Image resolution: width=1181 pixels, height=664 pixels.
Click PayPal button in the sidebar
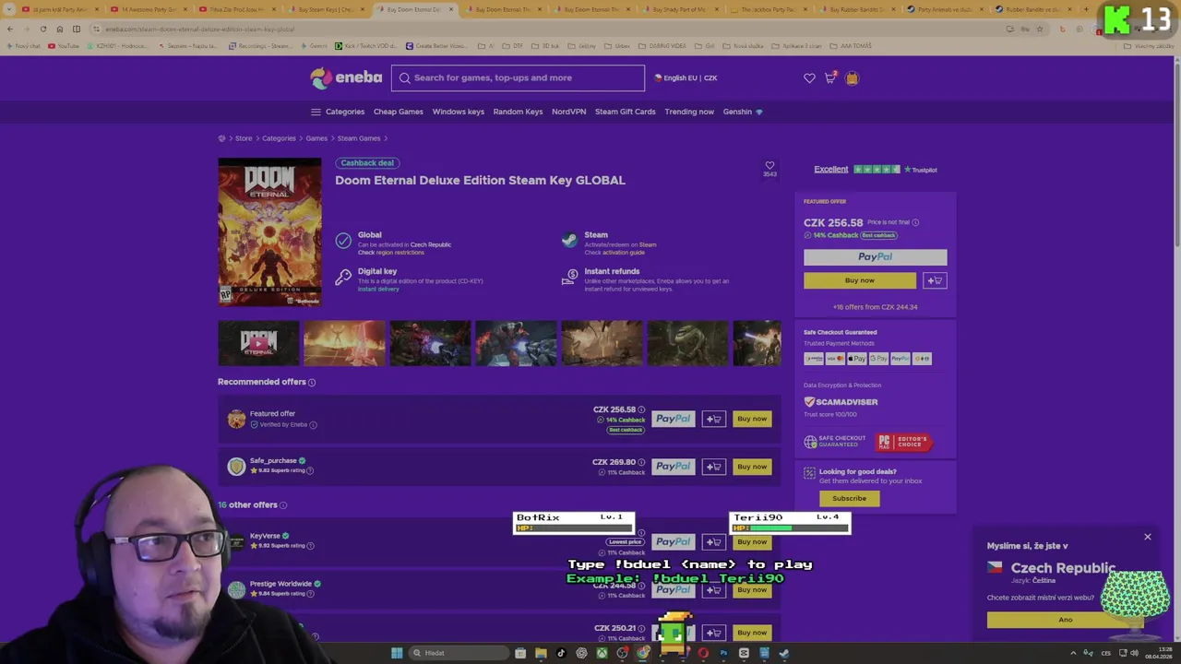[x=875, y=257]
